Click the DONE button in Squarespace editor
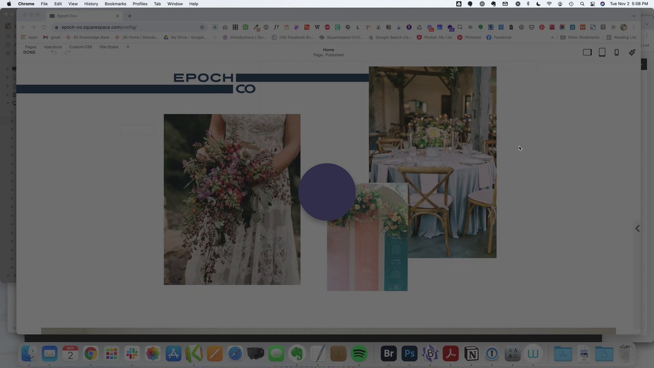Image resolution: width=654 pixels, height=368 pixels. [29, 53]
